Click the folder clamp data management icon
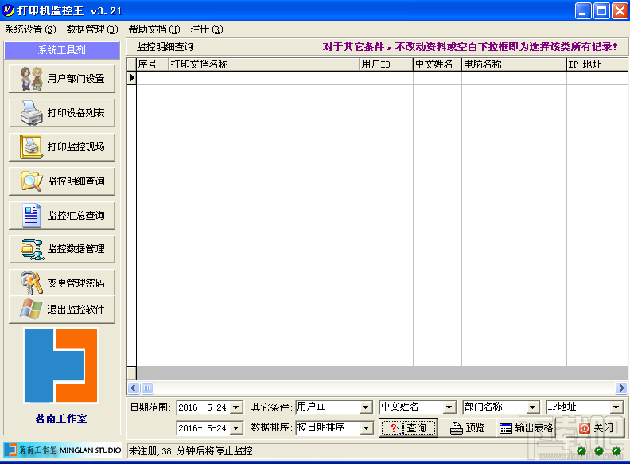This screenshot has width=630, height=464. [32, 249]
